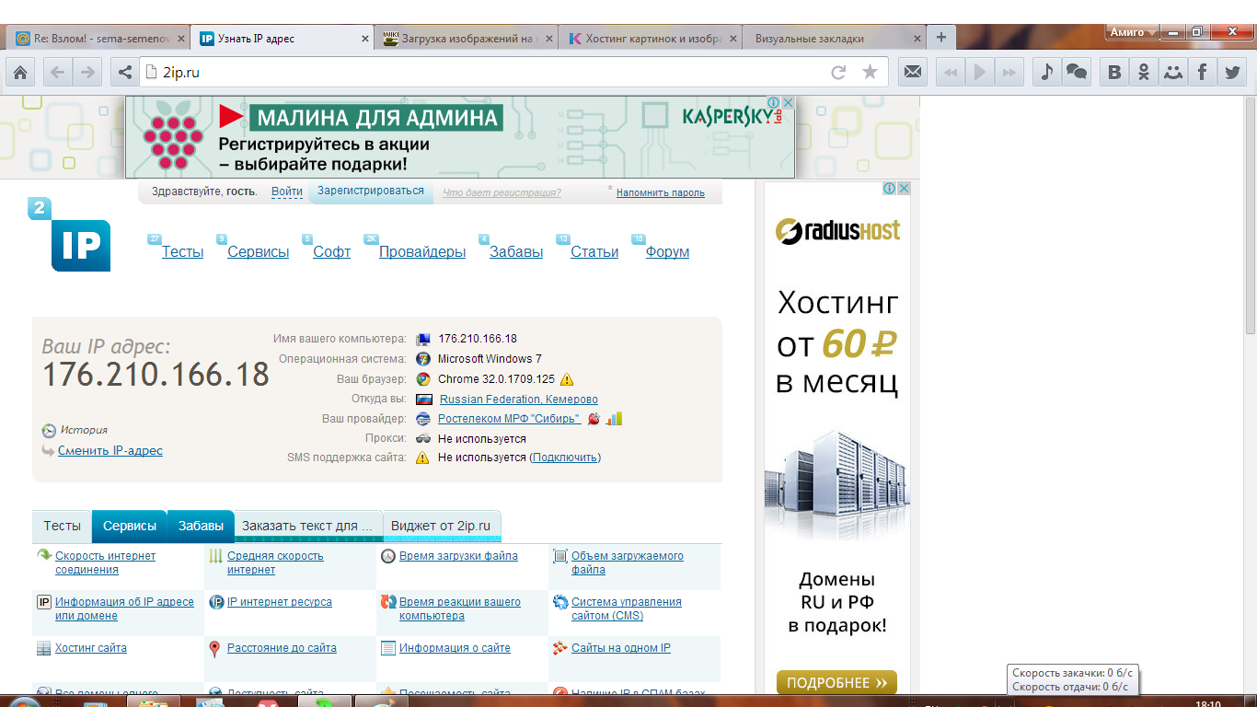Image resolution: width=1257 pixels, height=707 pixels.
Task: Open Facebook toolbar icon
Action: [x=1203, y=72]
